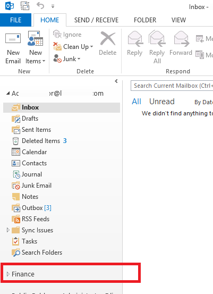Open the FILE tab

pos(15,20)
